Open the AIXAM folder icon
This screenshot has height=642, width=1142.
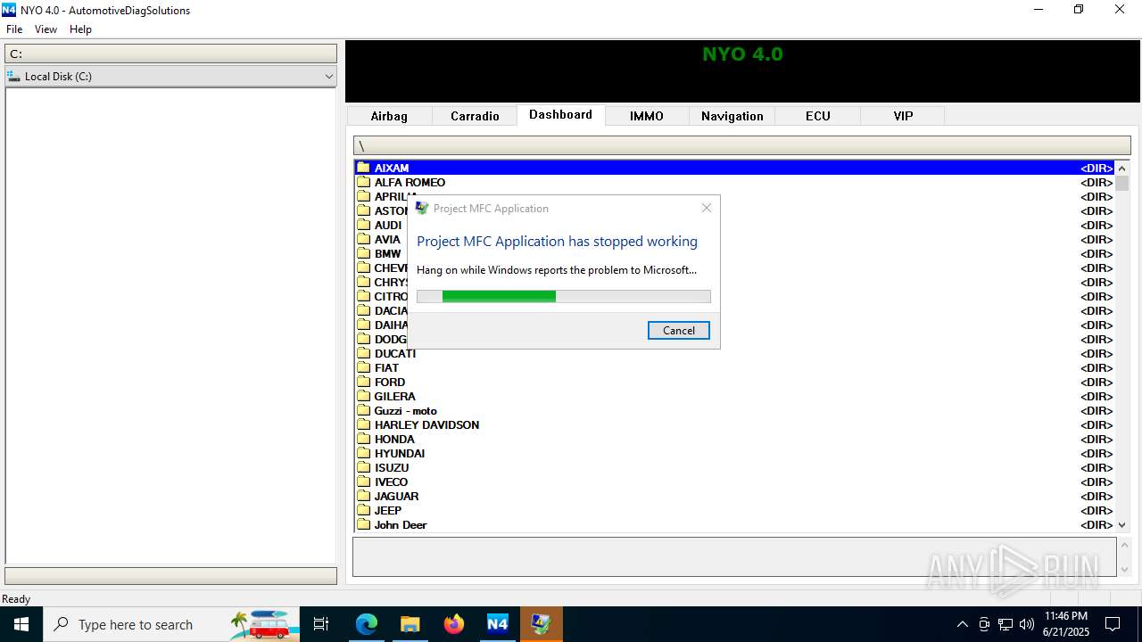tap(363, 168)
